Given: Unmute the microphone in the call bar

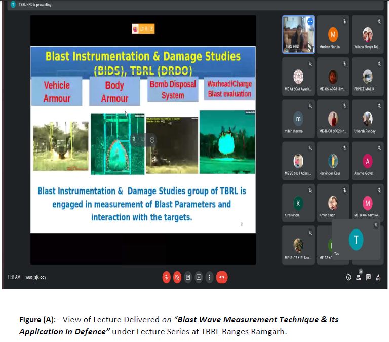Looking at the screenshot, I should (x=166, y=277).
